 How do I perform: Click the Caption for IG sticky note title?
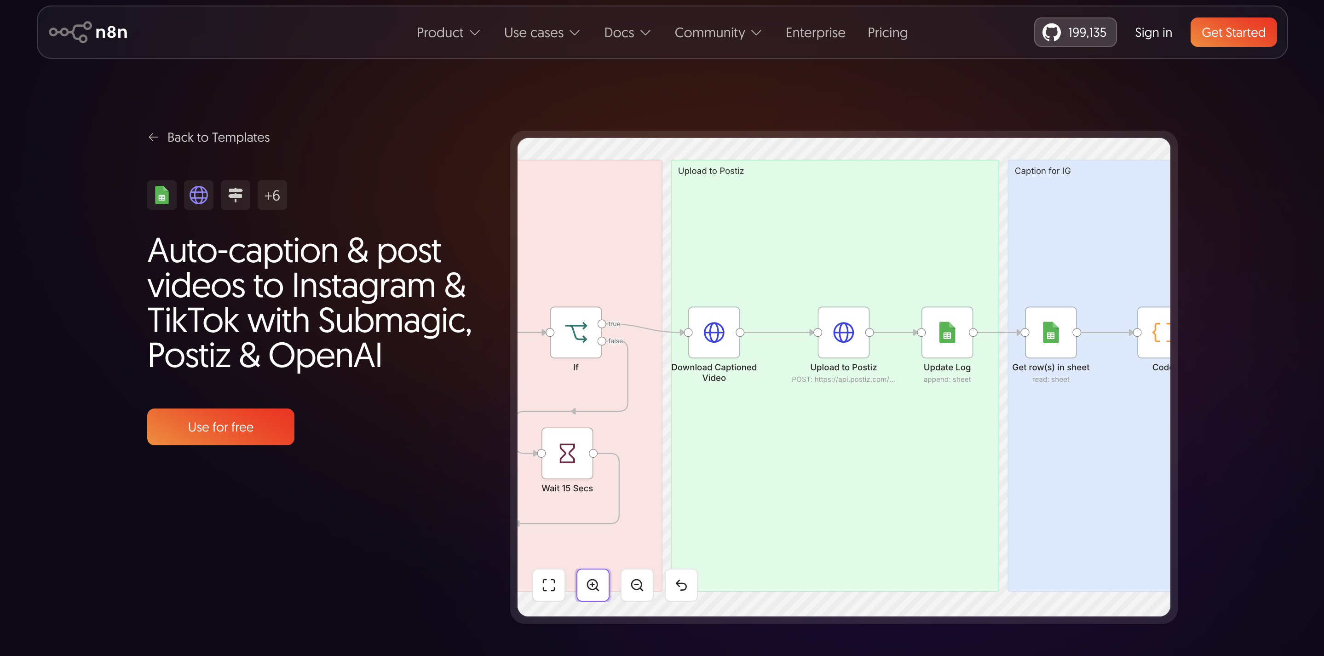(1042, 171)
